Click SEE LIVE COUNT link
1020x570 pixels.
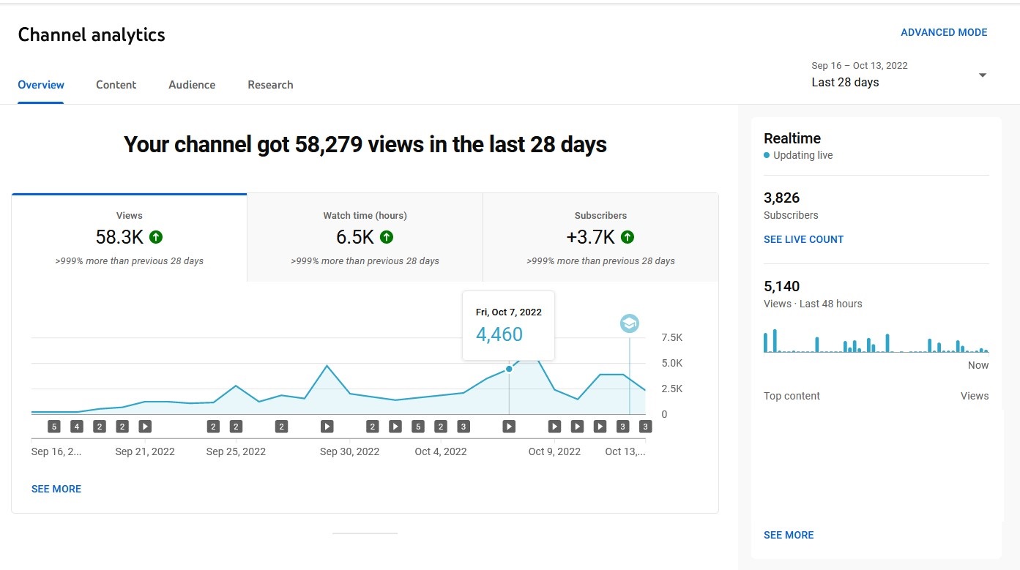click(x=803, y=239)
